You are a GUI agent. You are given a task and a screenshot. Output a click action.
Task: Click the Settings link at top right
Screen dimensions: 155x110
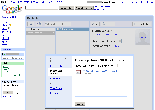click(120, 2)
